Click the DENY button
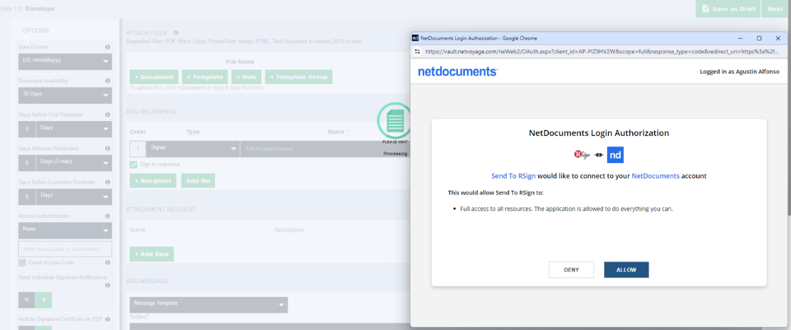The width and height of the screenshot is (791, 330). 572,270
